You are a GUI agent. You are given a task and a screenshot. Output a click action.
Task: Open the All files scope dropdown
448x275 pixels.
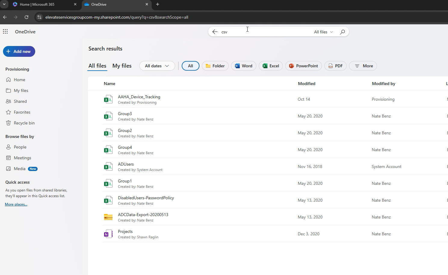pos(323,32)
